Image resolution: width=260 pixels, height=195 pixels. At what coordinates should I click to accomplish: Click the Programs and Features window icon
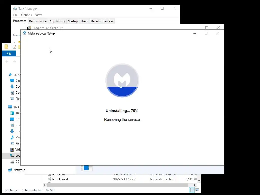(x=29, y=28)
